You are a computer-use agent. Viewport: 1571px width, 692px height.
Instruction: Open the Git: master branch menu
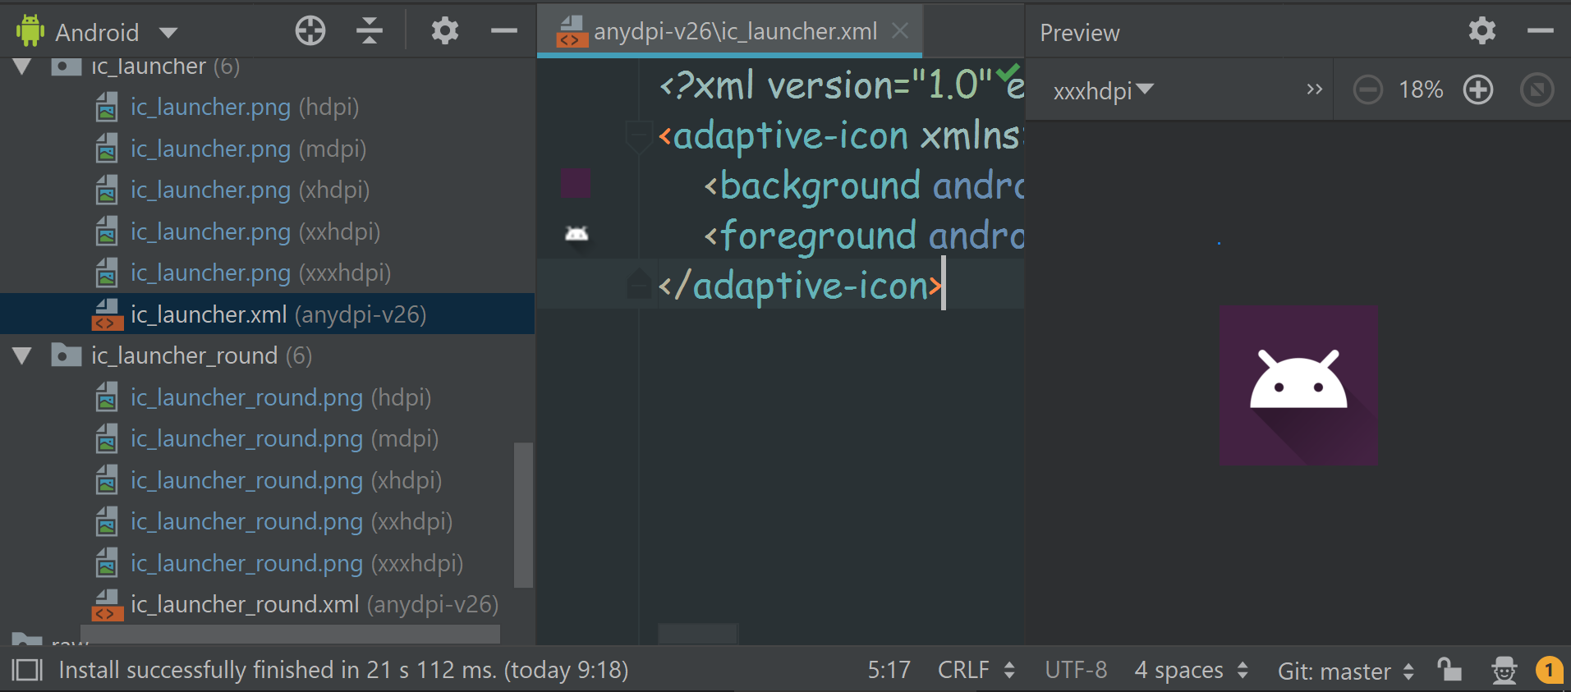pos(1344,671)
